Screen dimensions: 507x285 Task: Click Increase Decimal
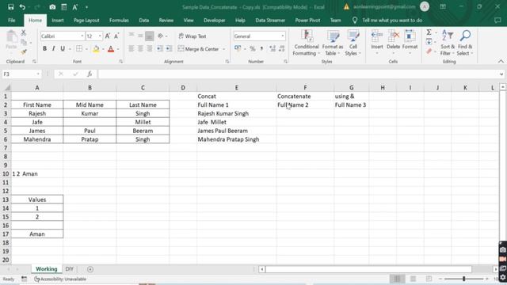(273, 49)
